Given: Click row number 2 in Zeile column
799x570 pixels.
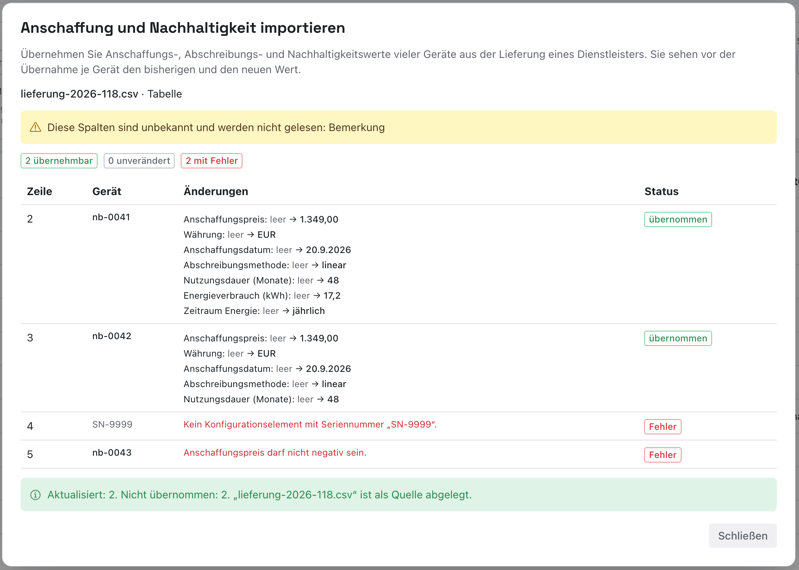Looking at the screenshot, I should [30, 219].
